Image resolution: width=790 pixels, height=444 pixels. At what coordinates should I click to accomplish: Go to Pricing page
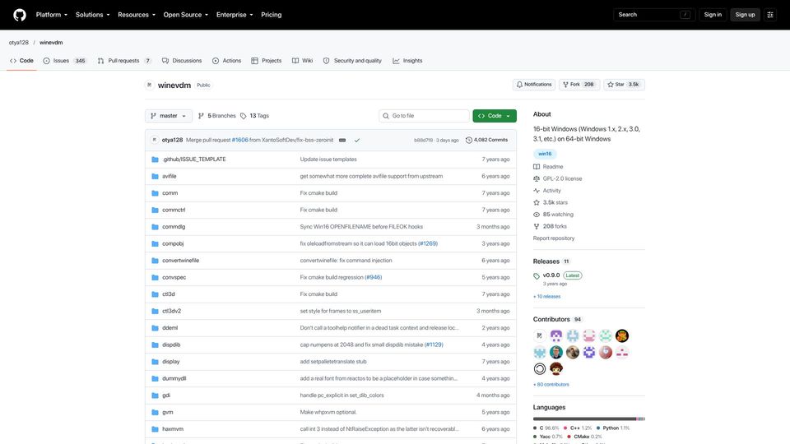pos(271,15)
